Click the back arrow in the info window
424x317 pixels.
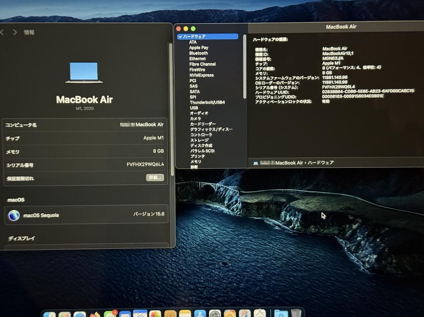(x=3, y=33)
